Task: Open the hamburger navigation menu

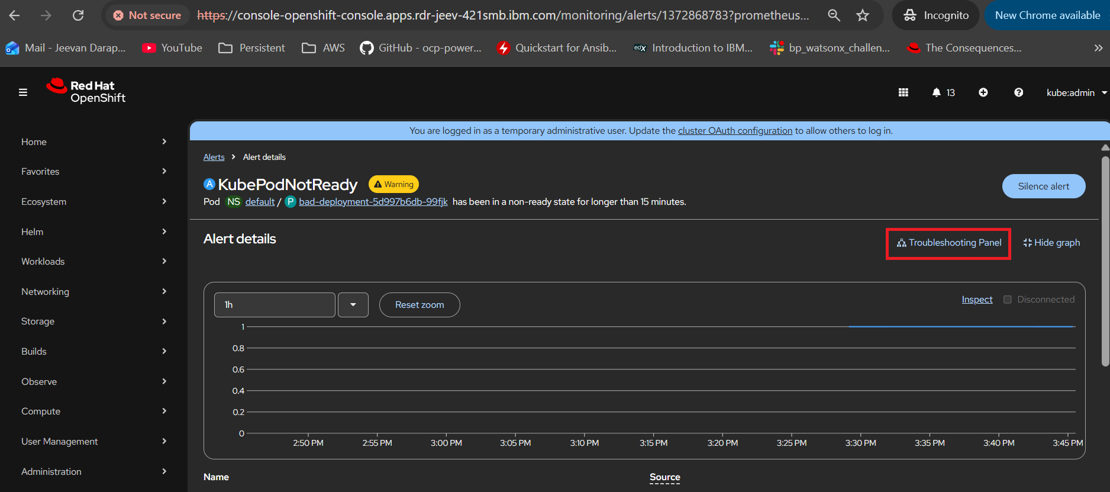Action: [x=23, y=92]
